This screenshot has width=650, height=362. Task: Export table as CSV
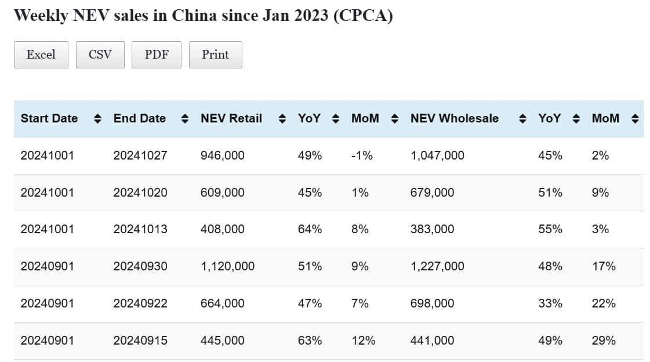[100, 55]
